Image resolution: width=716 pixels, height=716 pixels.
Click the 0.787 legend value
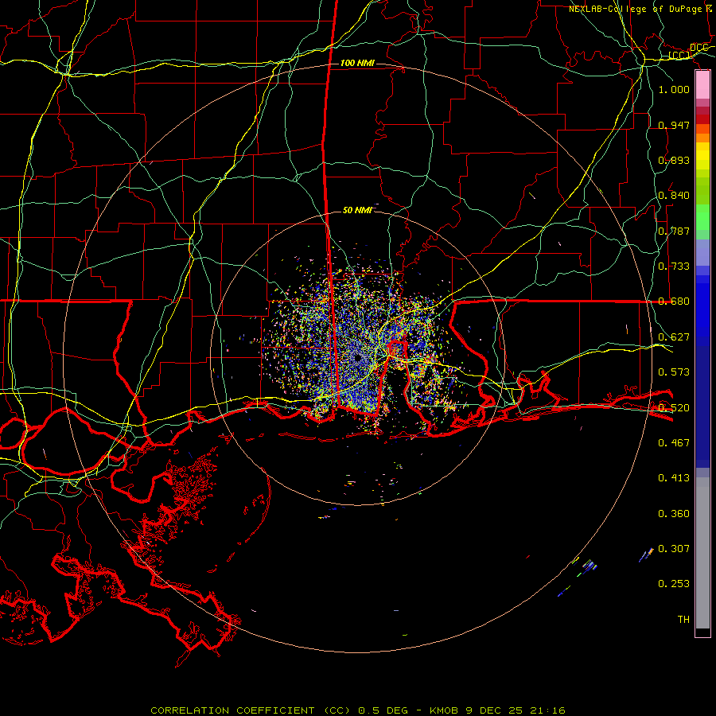click(x=674, y=231)
